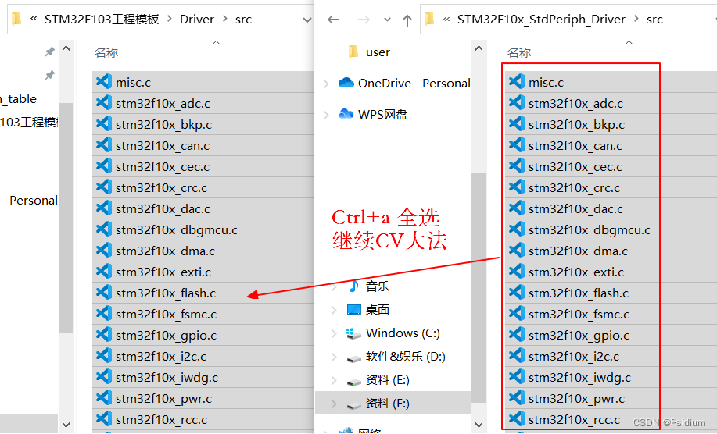Click Driver breadcrumb in left address bar
Image resolution: width=717 pixels, height=434 pixels.
coord(196,20)
